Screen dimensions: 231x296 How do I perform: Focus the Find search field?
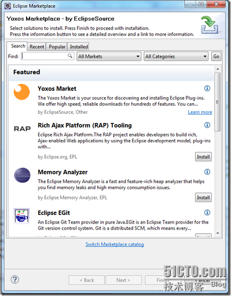(x=47, y=56)
